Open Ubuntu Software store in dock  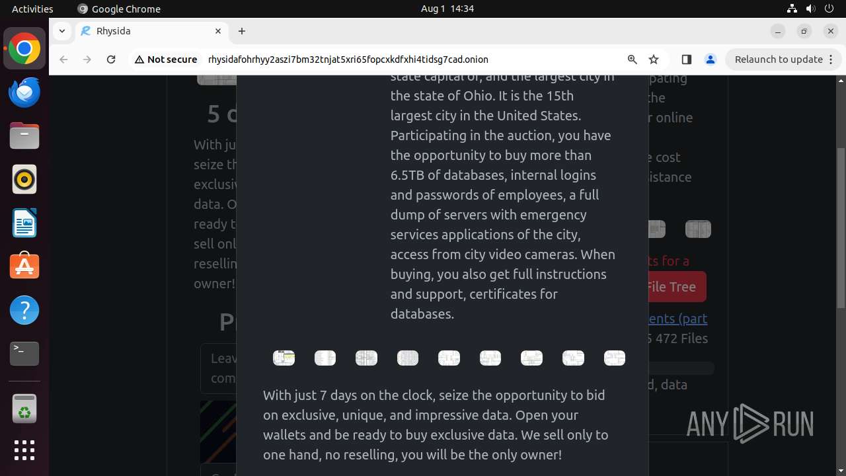point(24,266)
